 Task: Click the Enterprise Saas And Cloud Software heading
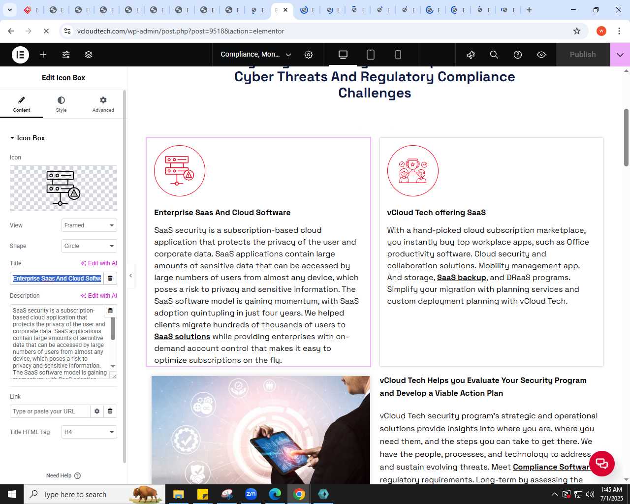pyautogui.click(x=222, y=213)
